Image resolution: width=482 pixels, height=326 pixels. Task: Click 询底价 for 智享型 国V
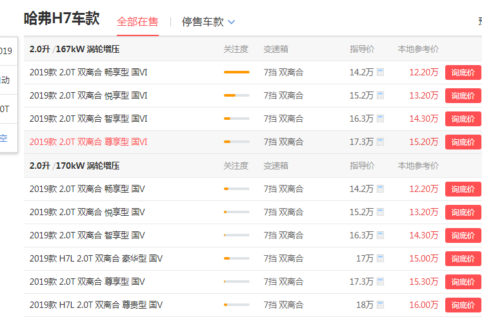[463, 235]
